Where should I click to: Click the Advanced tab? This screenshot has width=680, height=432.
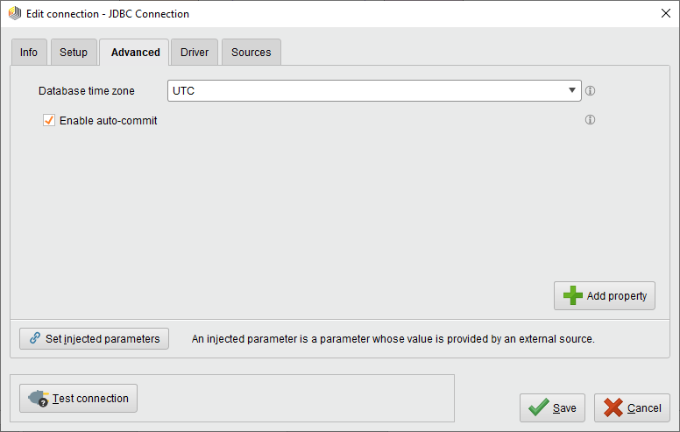pyautogui.click(x=135, y=53)
